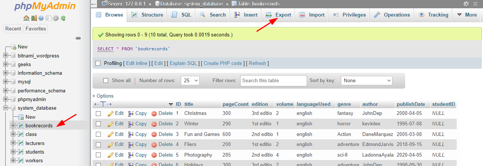The image size is (483, 166).
Task: Click red Delete icon for Fun and Games row
Action: 154,134
